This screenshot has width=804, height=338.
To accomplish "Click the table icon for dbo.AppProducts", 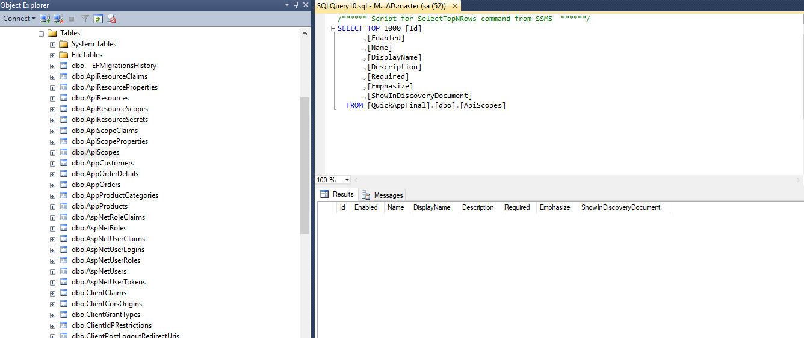I will coord(63,206).
